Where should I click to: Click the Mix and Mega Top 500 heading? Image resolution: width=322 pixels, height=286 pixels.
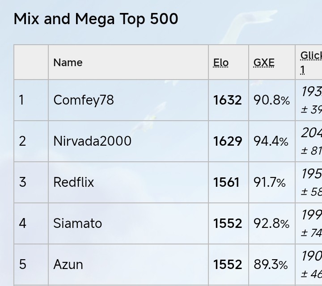(96, 19)
